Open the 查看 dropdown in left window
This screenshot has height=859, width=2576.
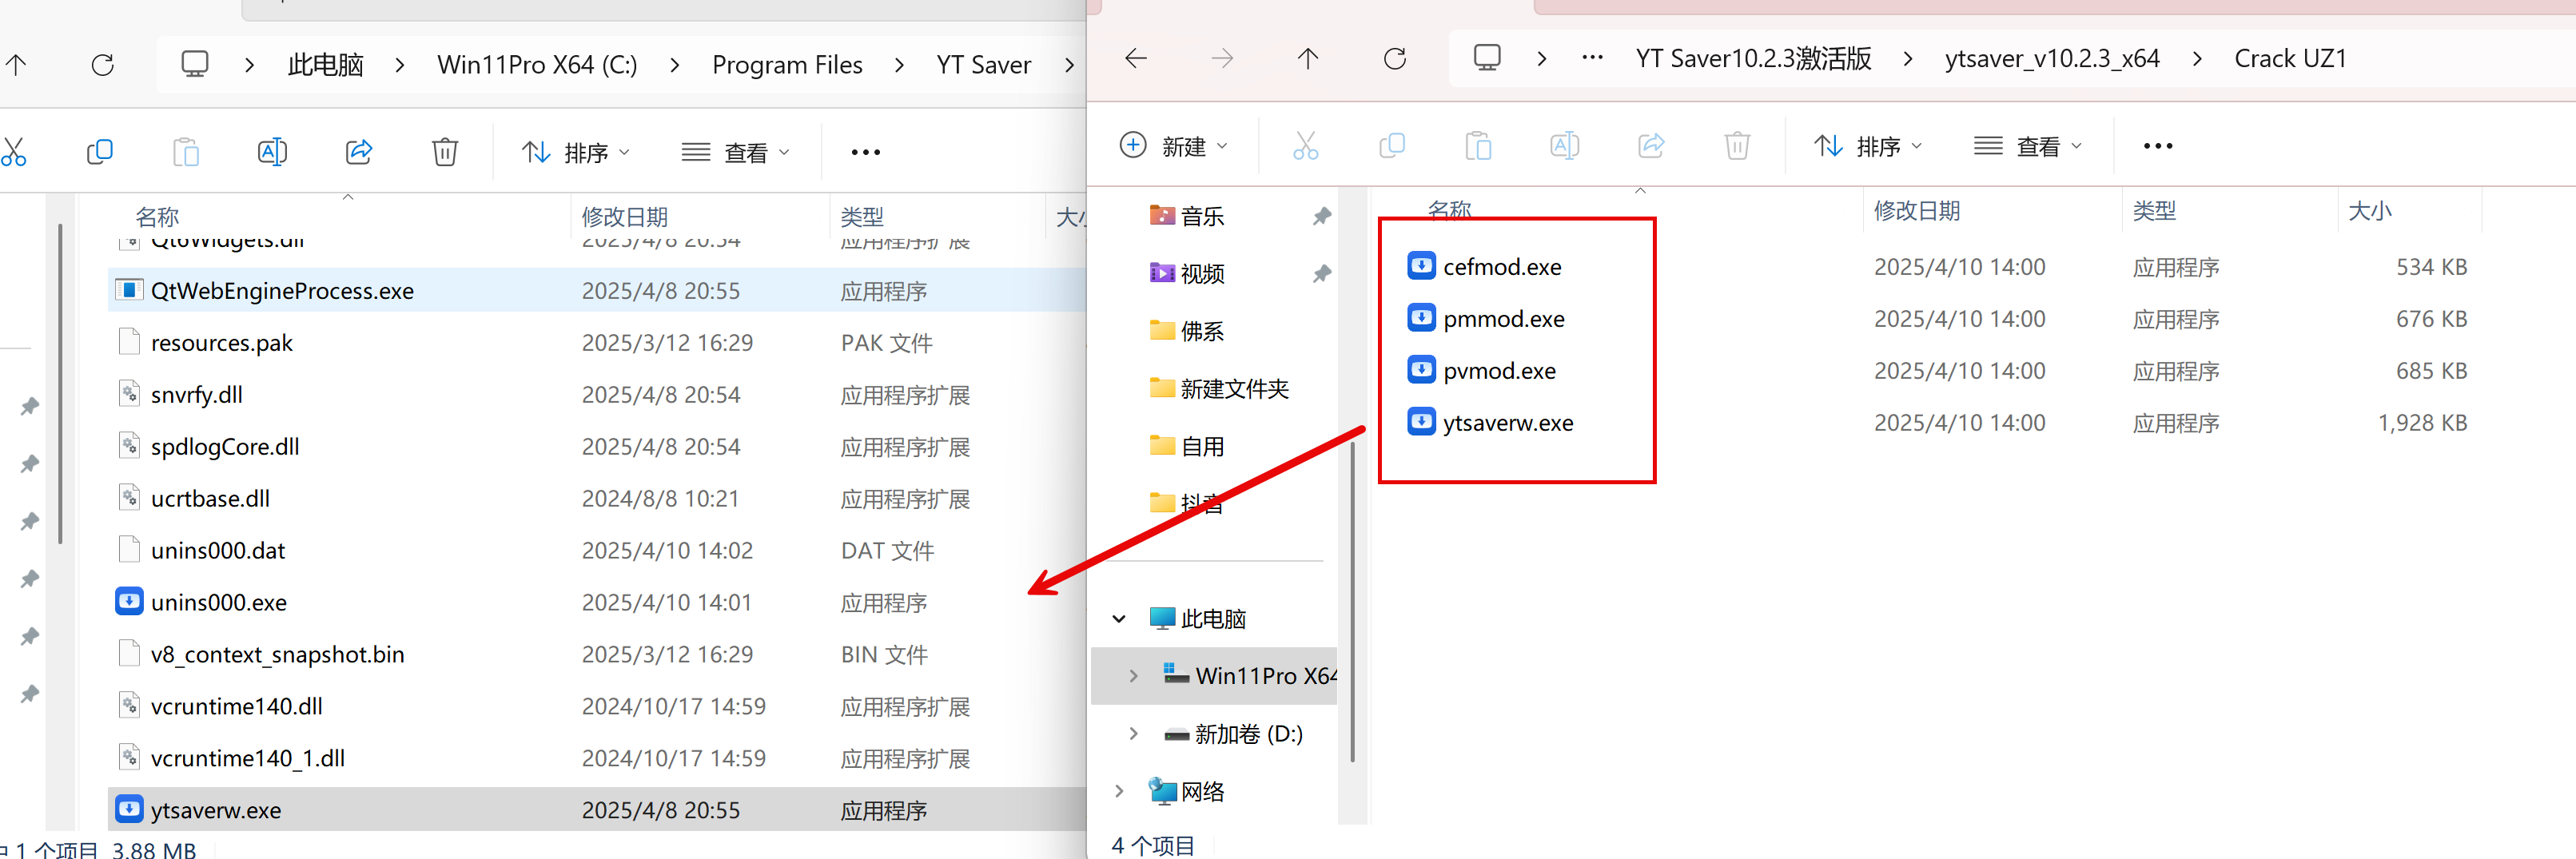tap(736, 152)
